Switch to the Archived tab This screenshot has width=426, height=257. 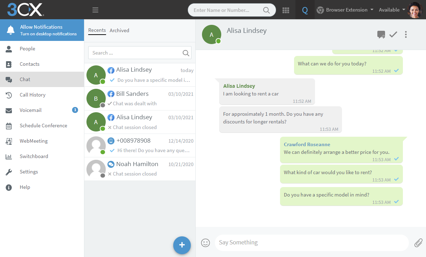click(119, 30)
